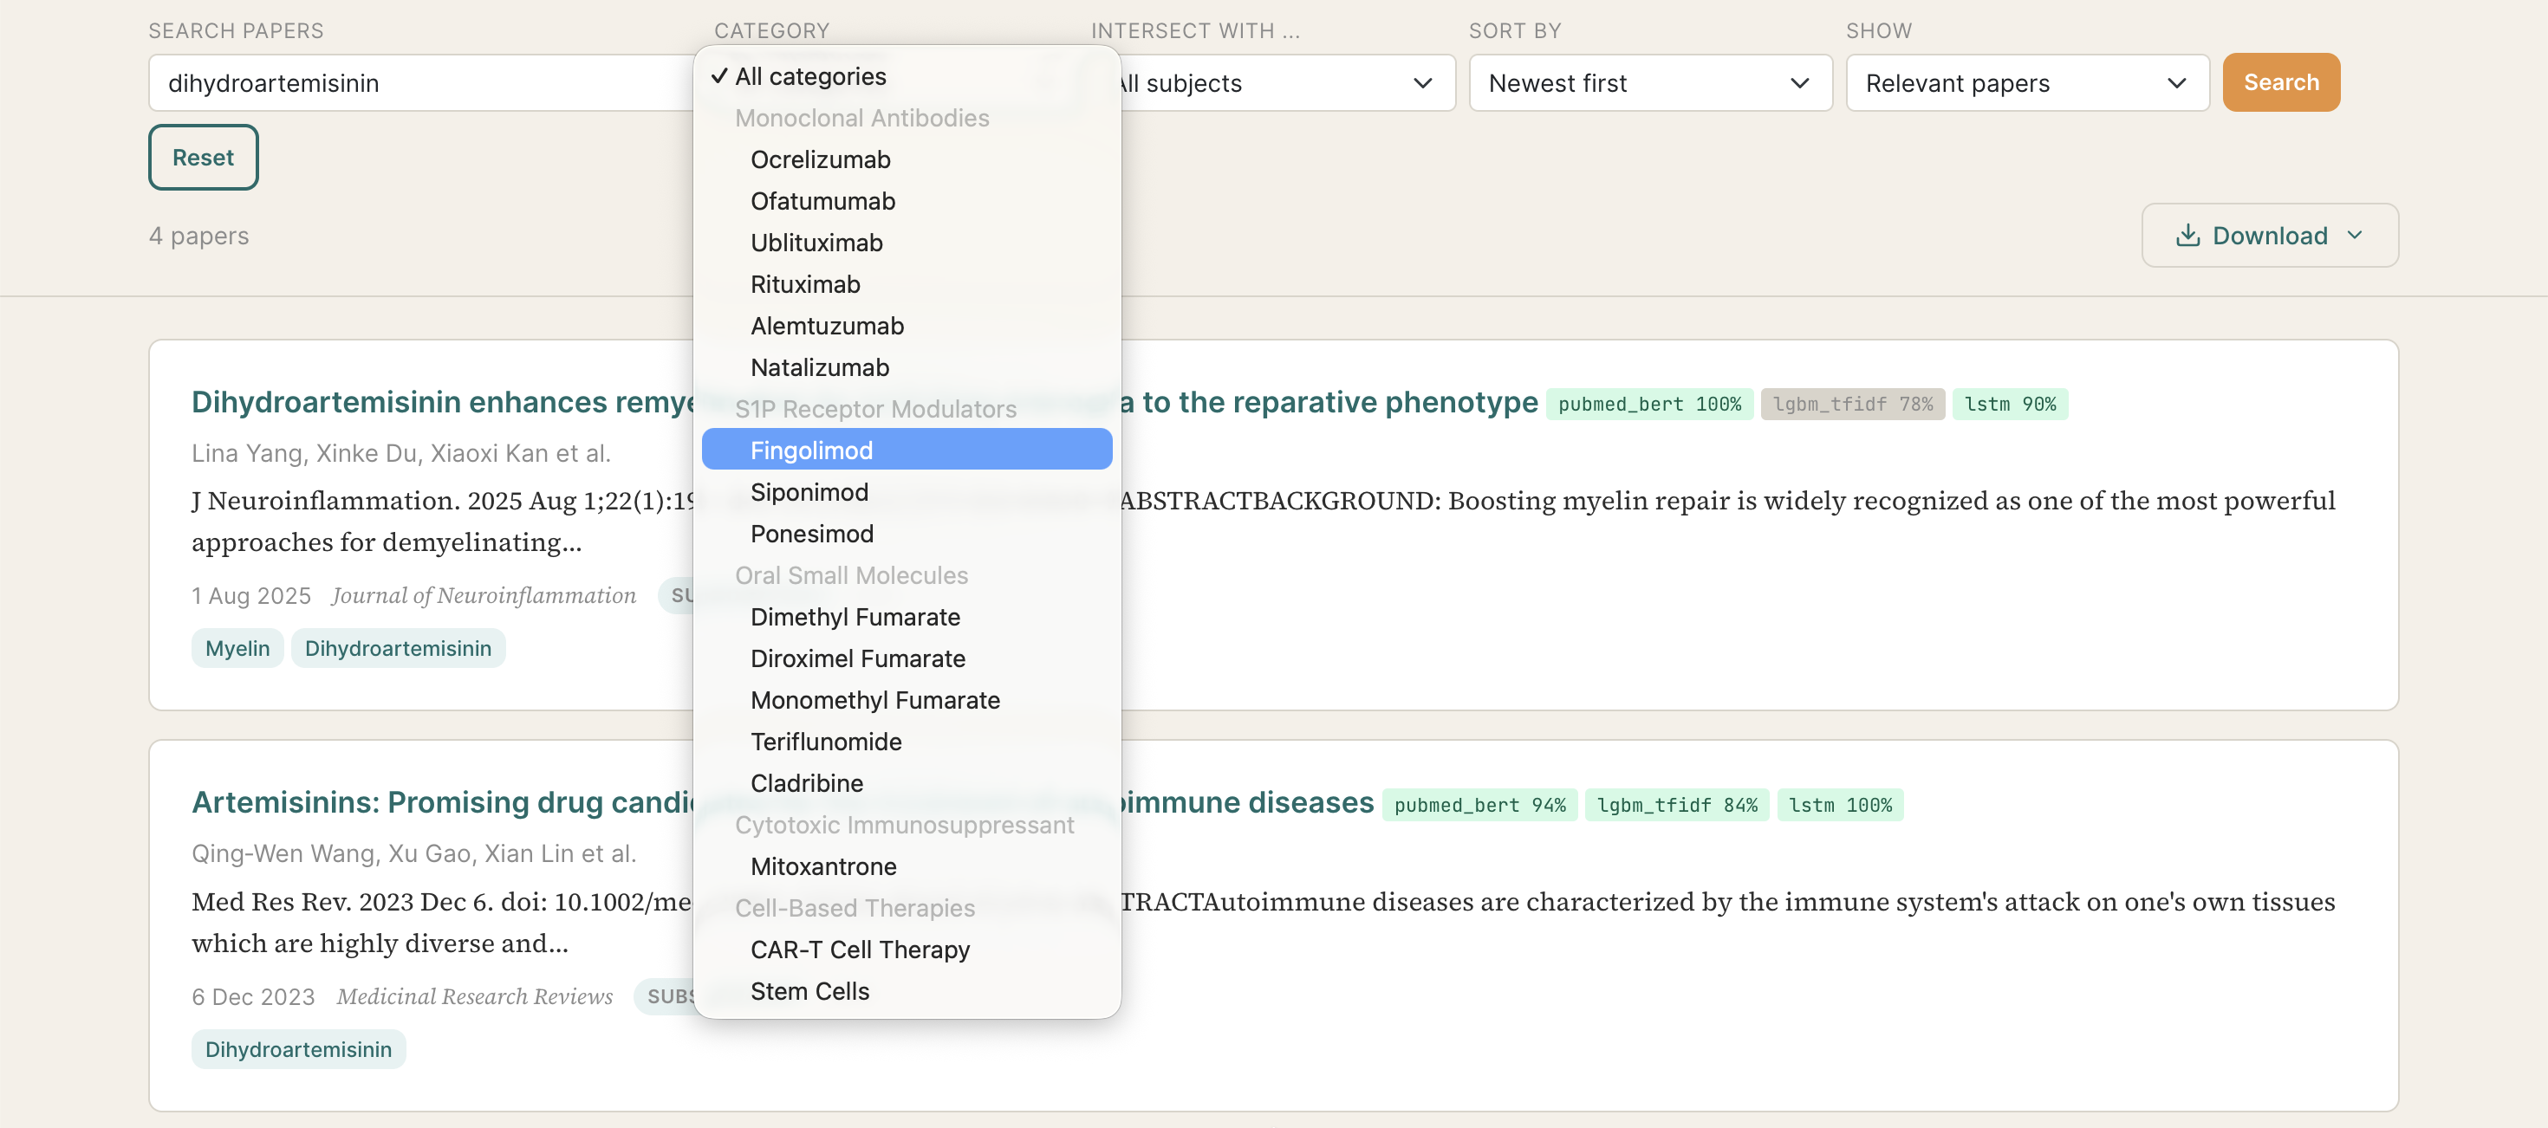Click the 6 Dec 2023 date
The image size is (2548, 1128).
[x=253, y=996]
